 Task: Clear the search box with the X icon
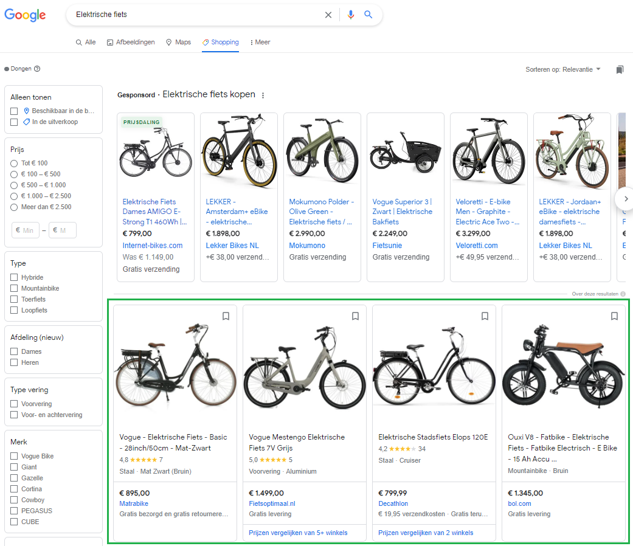328,15
